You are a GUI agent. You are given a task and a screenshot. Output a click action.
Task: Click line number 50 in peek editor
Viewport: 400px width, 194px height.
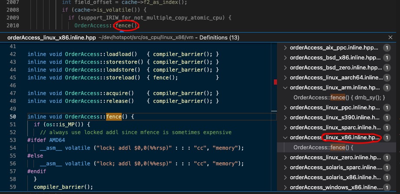pyautogui.click(x=13, y=117)
